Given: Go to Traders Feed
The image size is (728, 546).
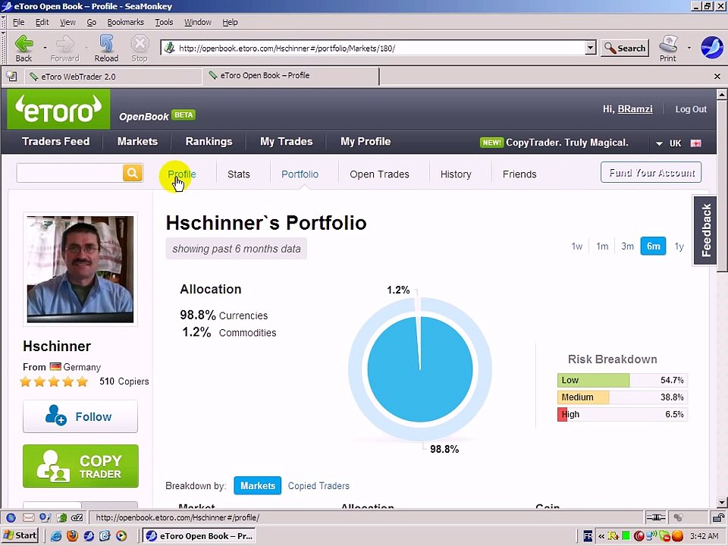Looking at the screenshot, I should 55,142.
